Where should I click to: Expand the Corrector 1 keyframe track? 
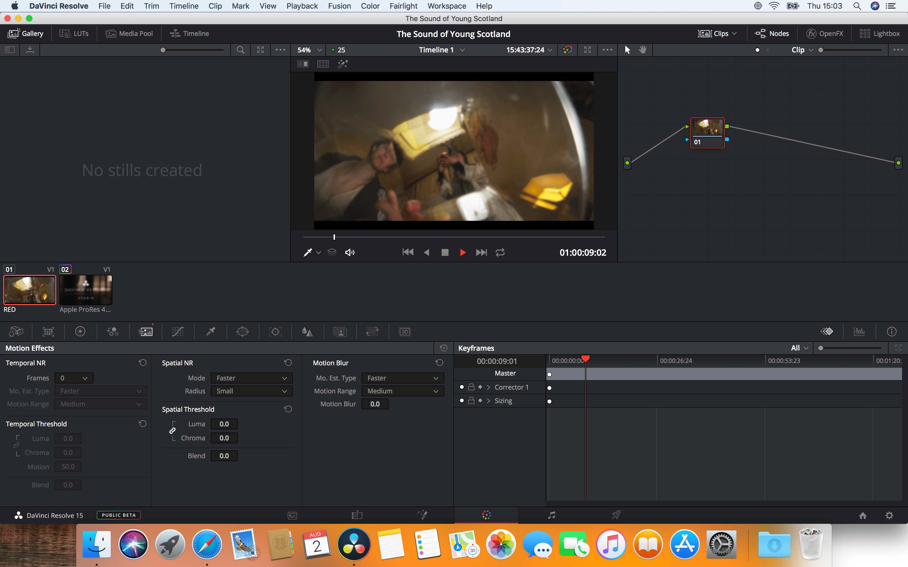[489, 387]
